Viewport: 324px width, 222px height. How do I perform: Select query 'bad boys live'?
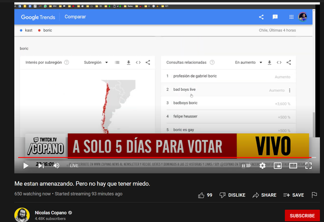[x=184, y=89]
